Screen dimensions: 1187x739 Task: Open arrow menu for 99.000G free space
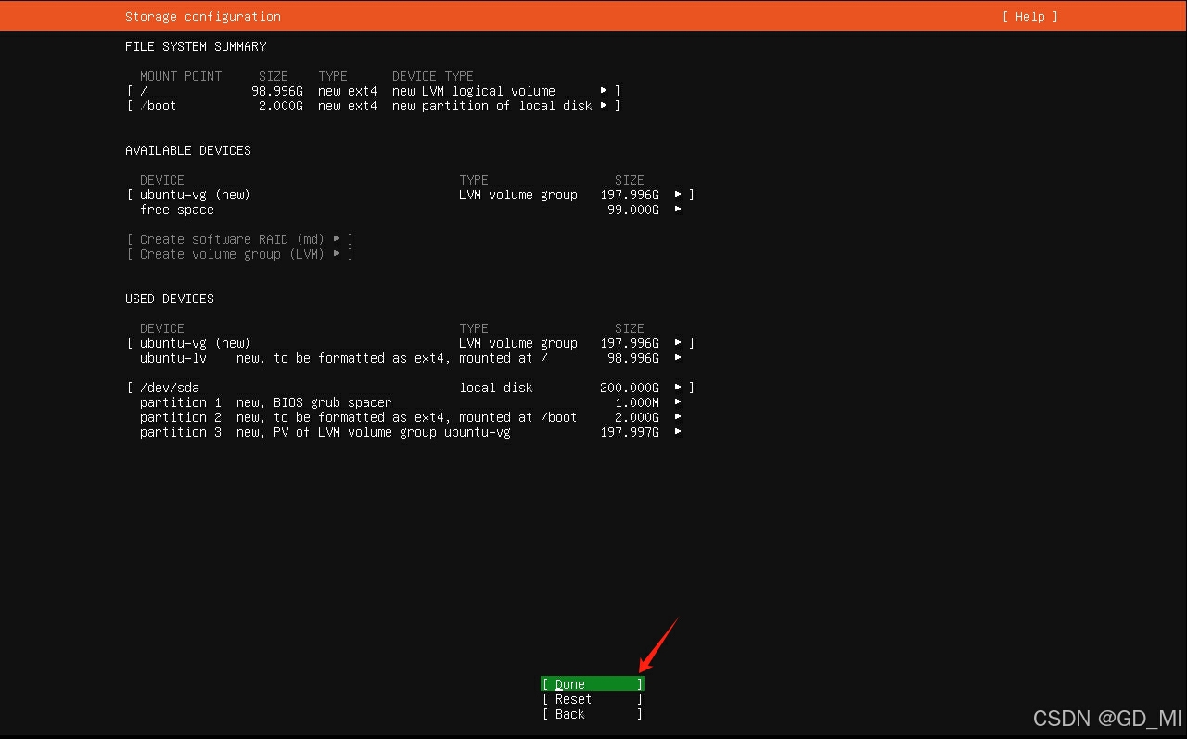(x=678, y=210)
